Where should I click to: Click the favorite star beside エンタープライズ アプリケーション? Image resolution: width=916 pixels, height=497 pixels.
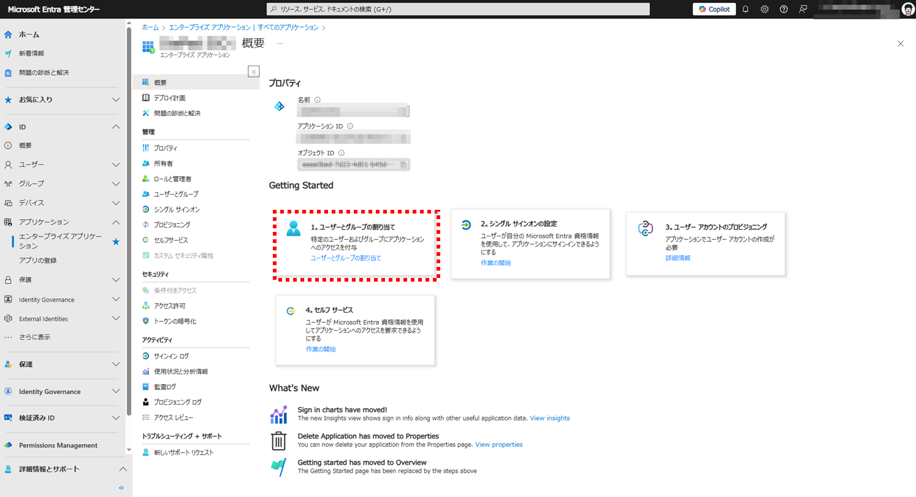(x=116, y=242)
